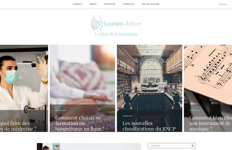Click Formation tag above music instrument article

tap(195, 110)
